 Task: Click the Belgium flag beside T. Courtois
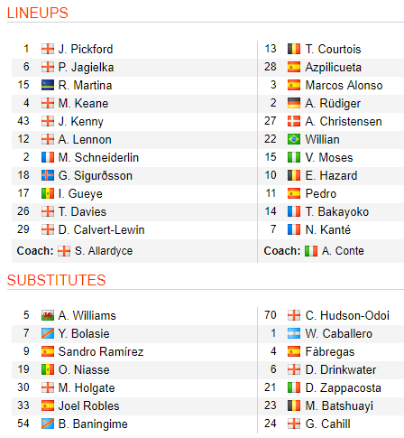click(294, 49)
